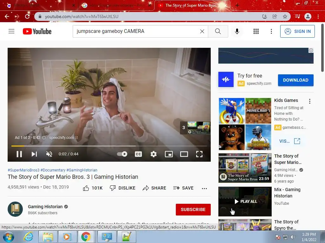
Task: Open the Kids Games ad options menu
Action: pyautogui.click(x=310, y=101)
